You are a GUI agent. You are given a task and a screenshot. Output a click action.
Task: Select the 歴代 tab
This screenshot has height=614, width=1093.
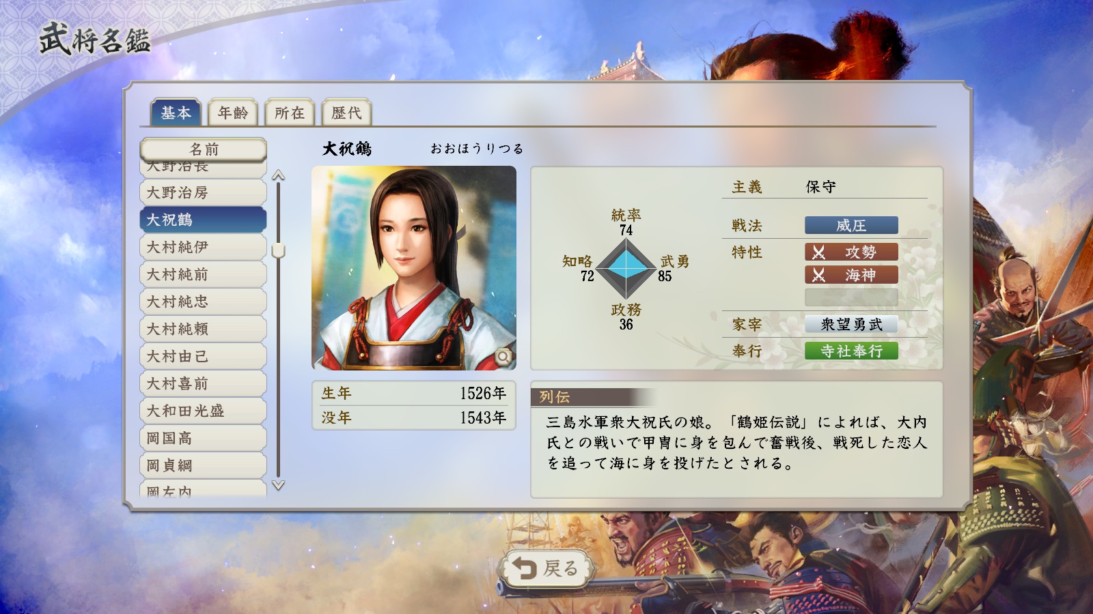[346, 113]
